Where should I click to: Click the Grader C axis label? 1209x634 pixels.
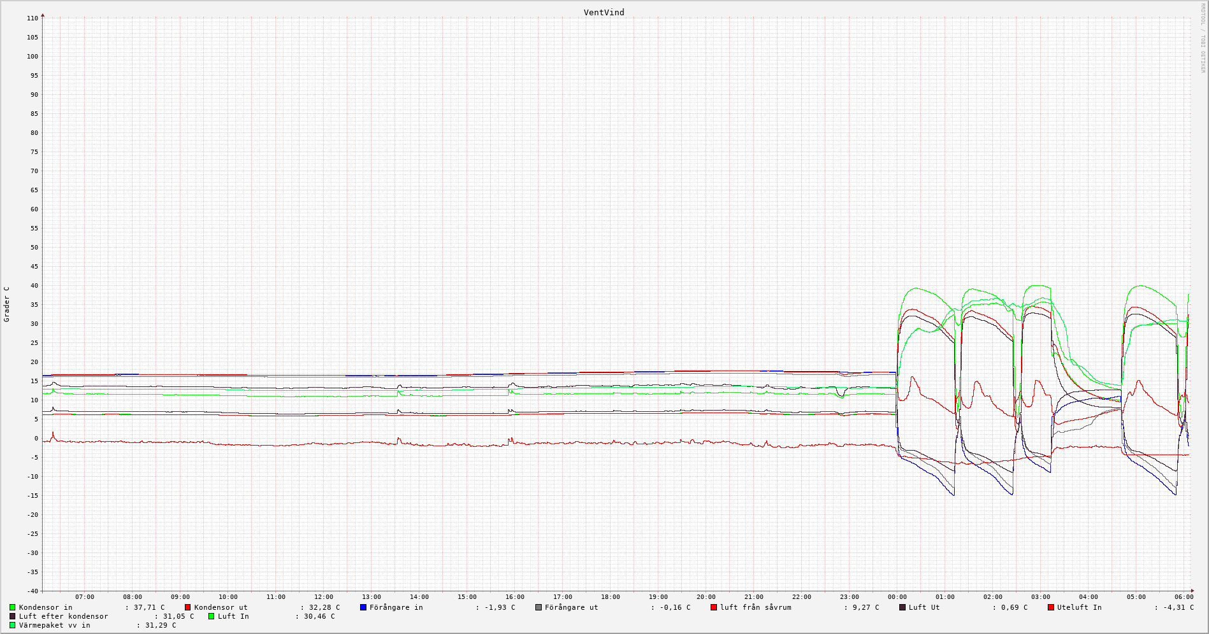click(7, 304)
